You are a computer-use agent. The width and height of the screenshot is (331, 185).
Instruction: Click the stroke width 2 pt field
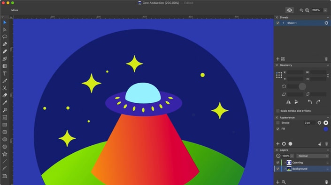point(309,123)
